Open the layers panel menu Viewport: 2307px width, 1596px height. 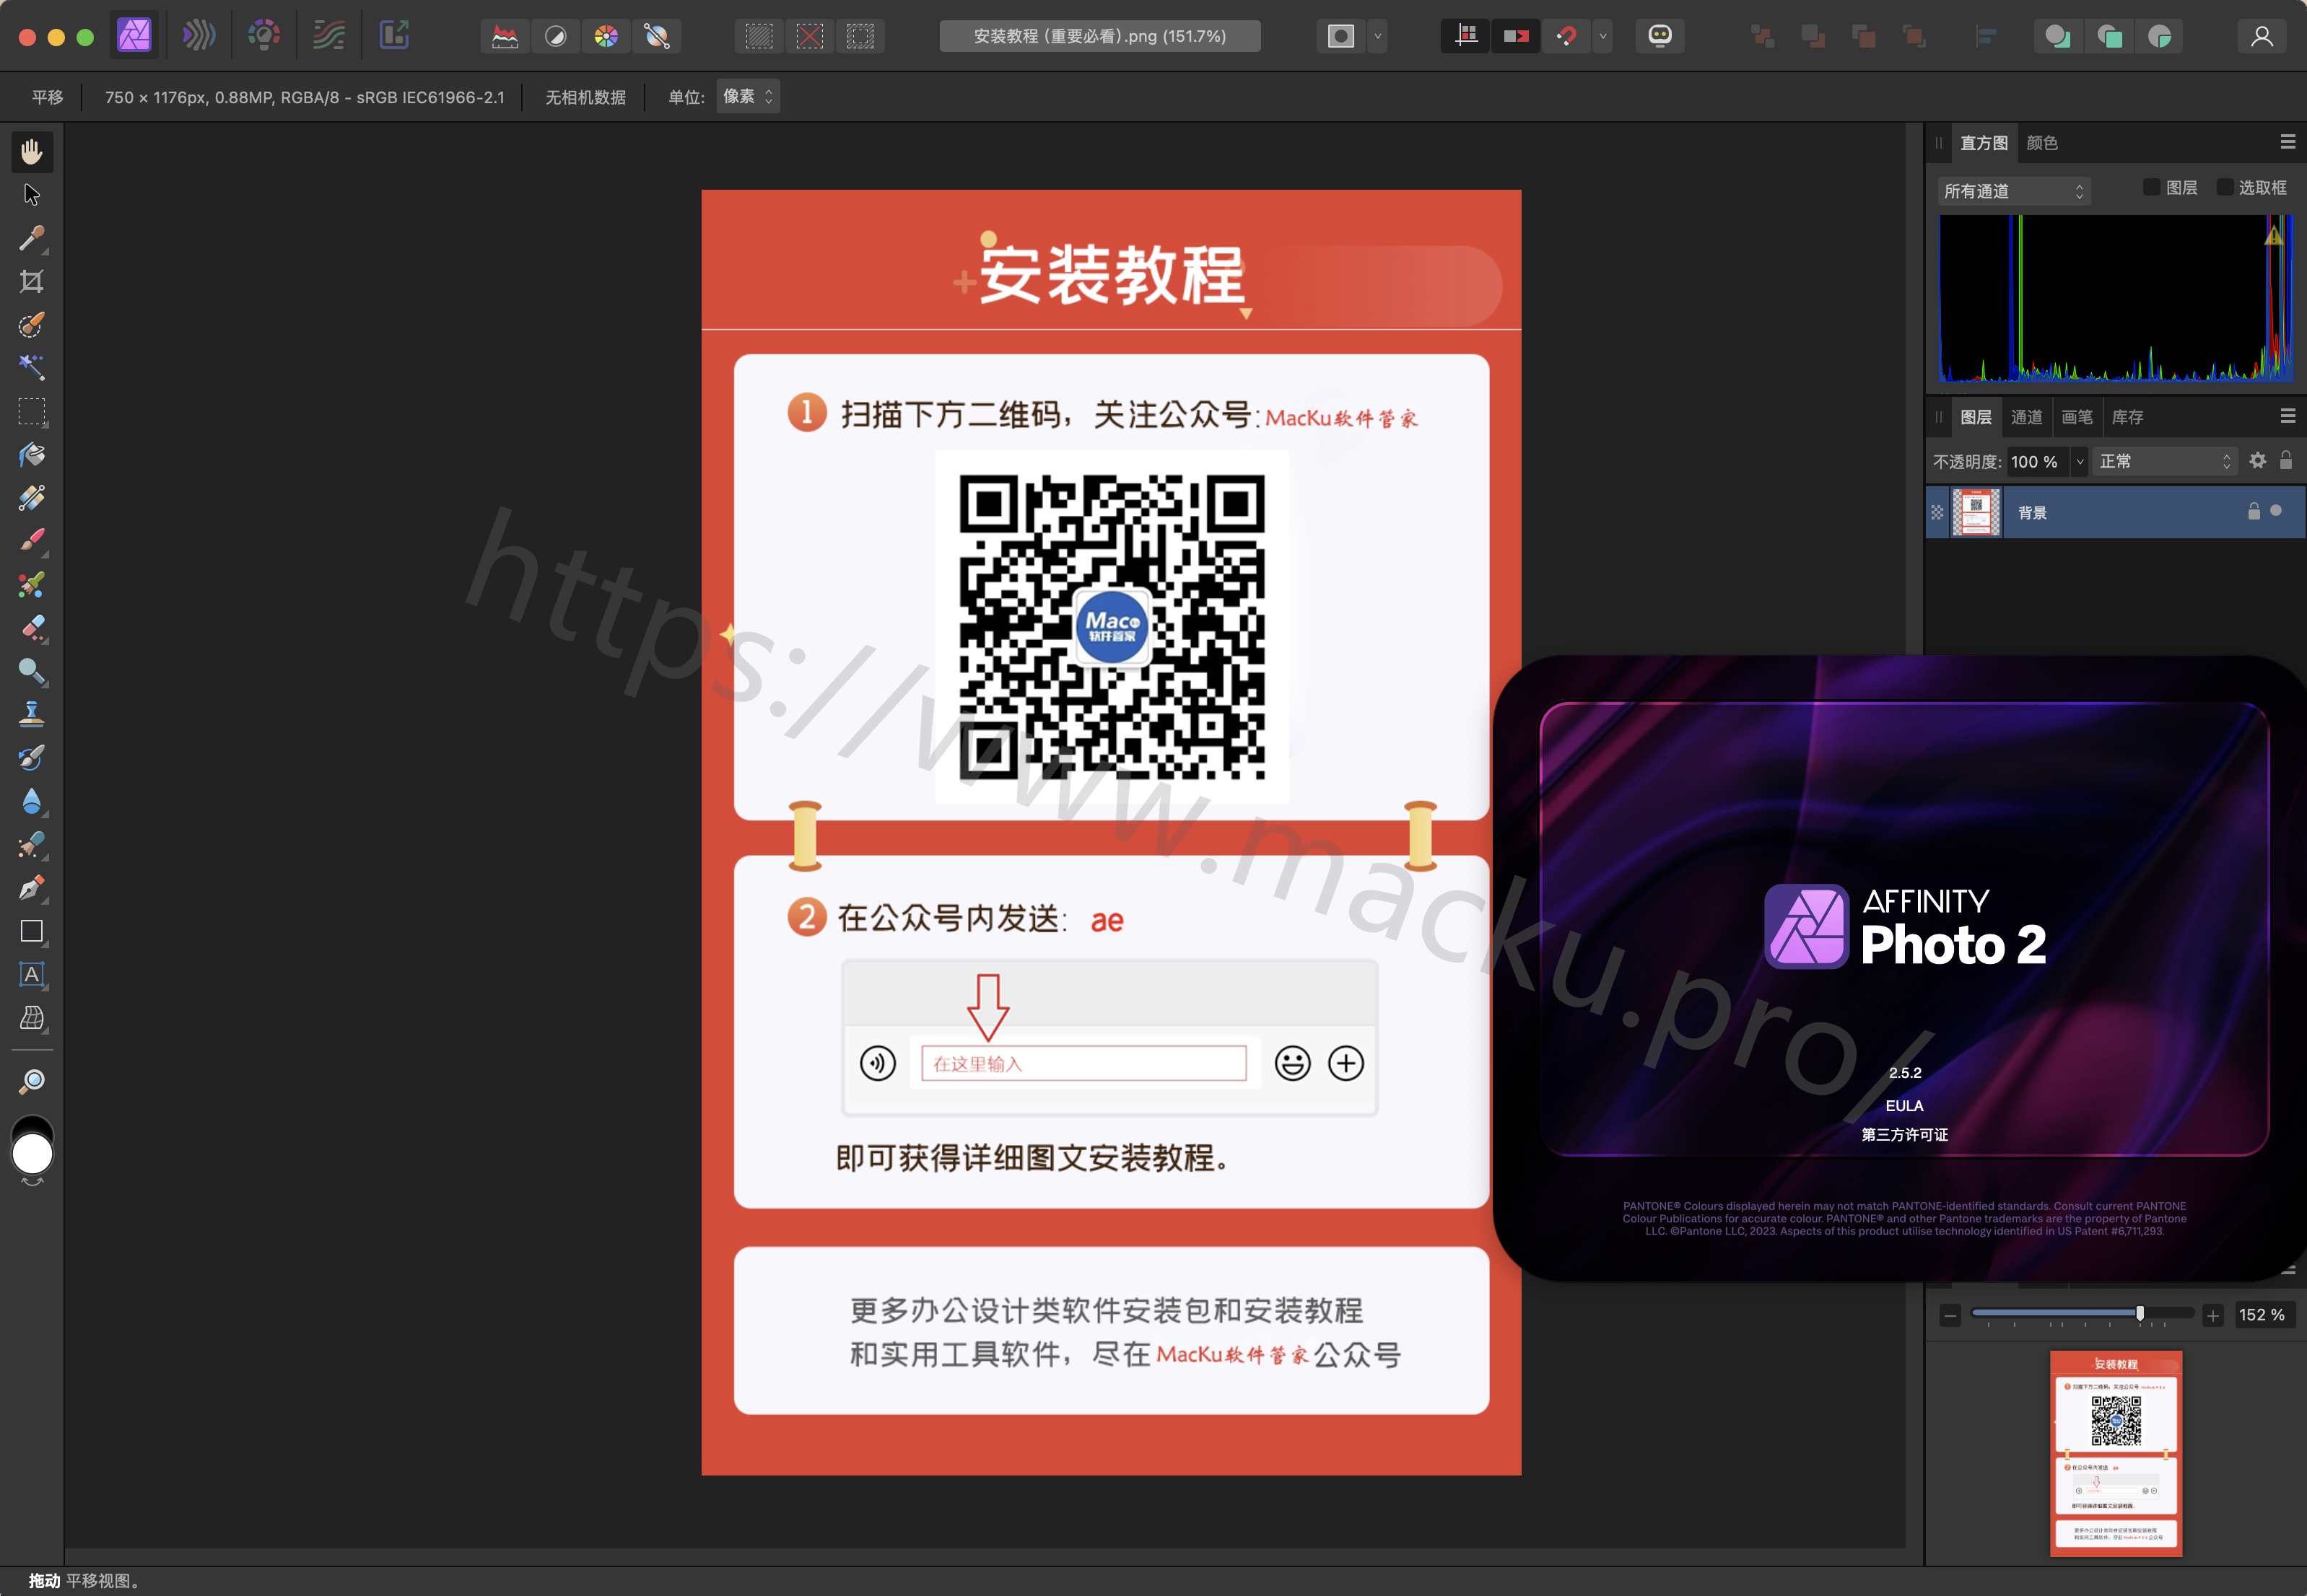tap(2288, 416)
